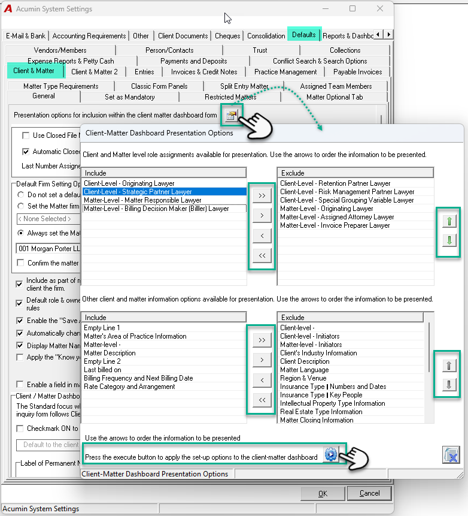Exclude one other-information item with lower < button
468x516 pixels.
pyautogui.click(x=262, y=380)
